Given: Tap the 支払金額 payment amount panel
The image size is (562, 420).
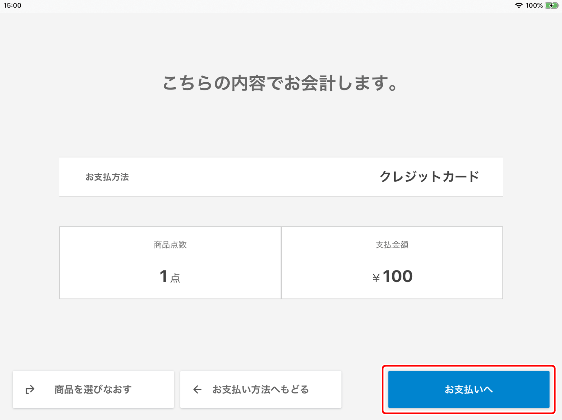Looking at the screenshot, I should [x=392, y=263].
